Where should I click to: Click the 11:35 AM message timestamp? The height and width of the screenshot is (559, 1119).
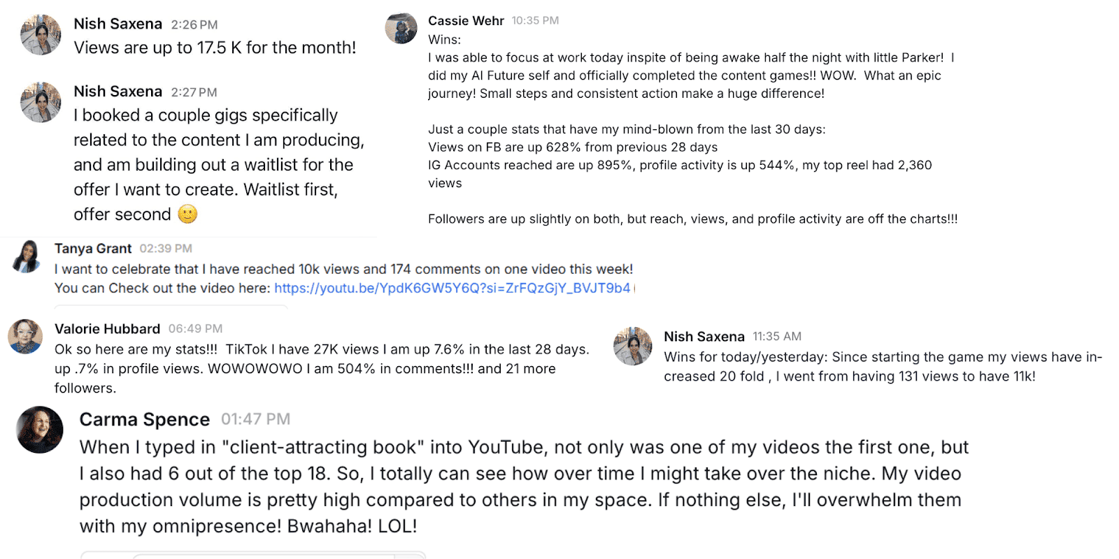(x=777, y=337)
